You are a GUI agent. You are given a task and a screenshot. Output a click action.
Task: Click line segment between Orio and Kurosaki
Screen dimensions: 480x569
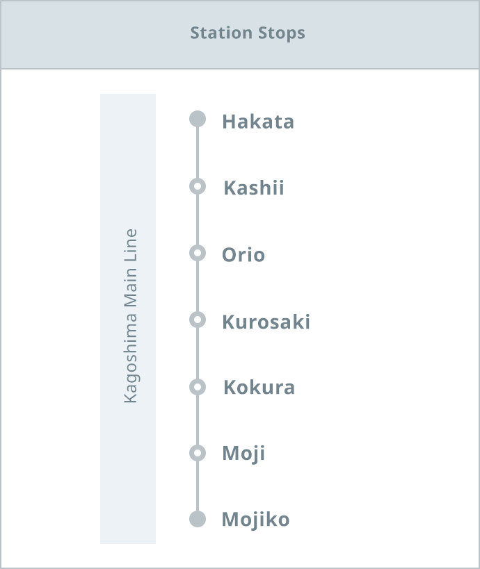coord(198,286)
